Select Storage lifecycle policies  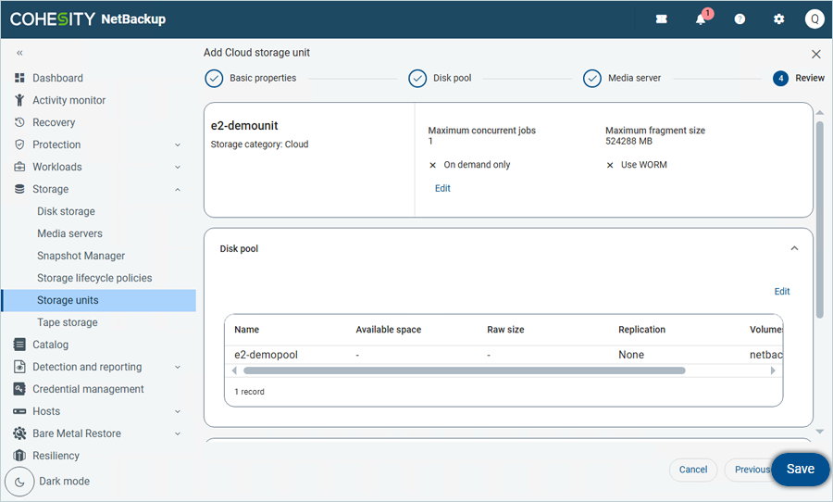point(94,278)
